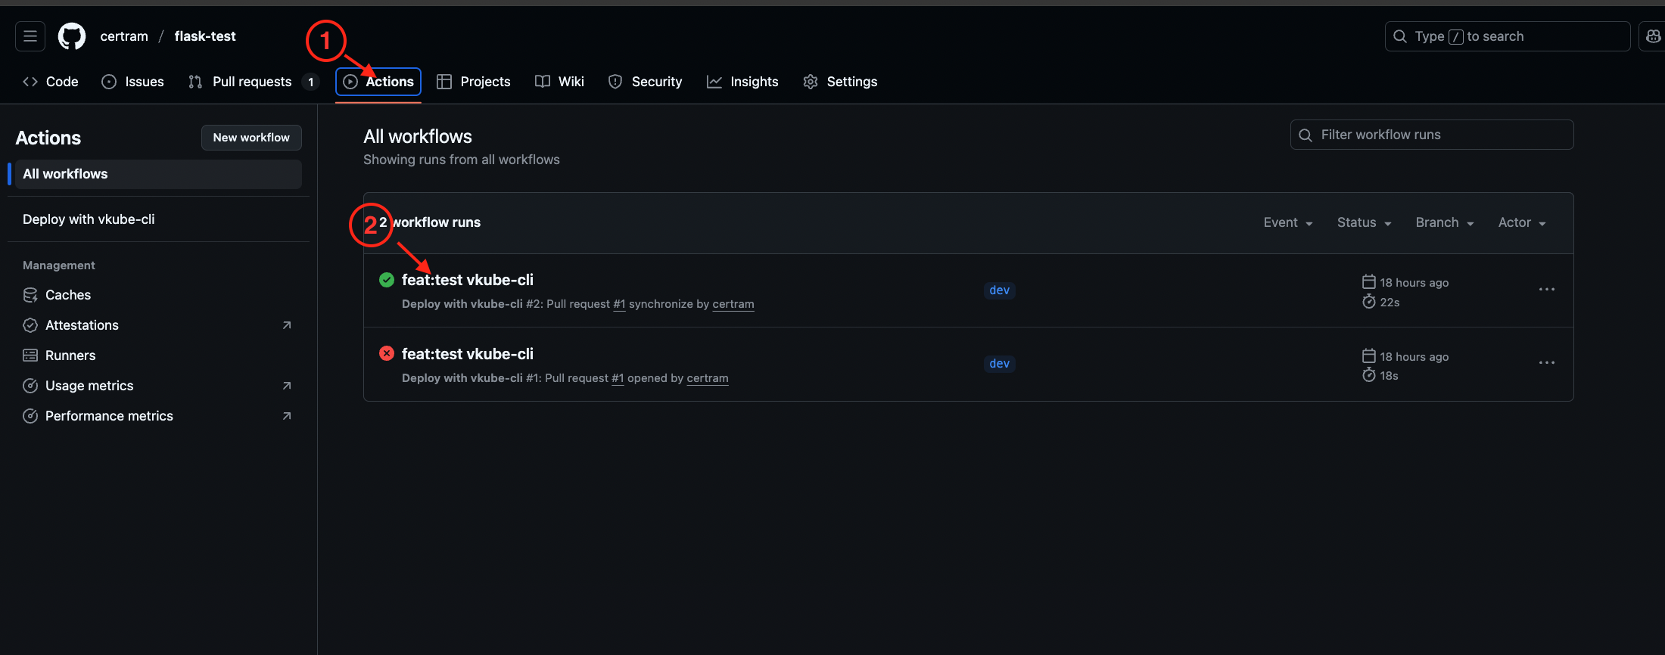The image size is (1665, 655).
Task: Click the 'Management' sidebar section label
Action: click(x=59, y=265)
